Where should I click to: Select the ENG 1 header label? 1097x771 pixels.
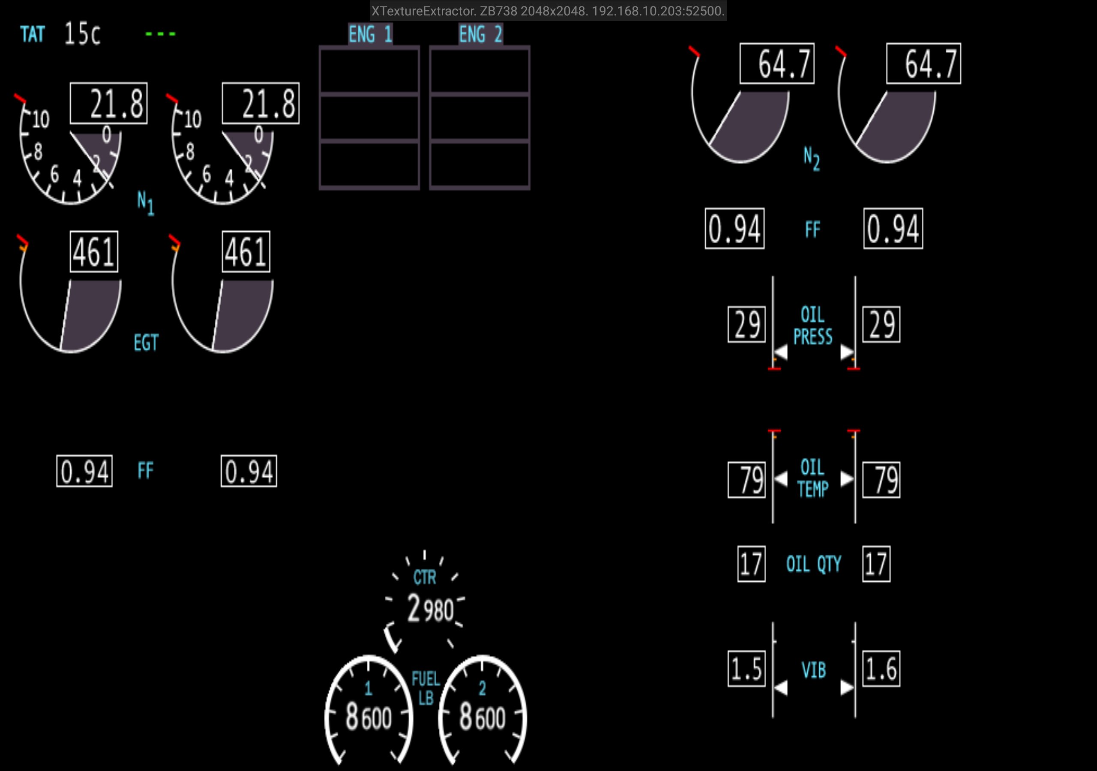[370, 34]
